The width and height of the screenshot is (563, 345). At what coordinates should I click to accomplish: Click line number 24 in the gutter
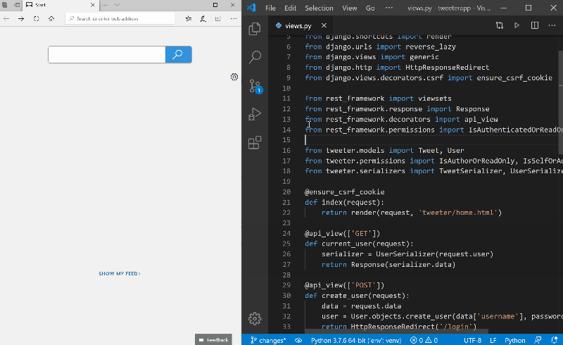pos(286,234)
